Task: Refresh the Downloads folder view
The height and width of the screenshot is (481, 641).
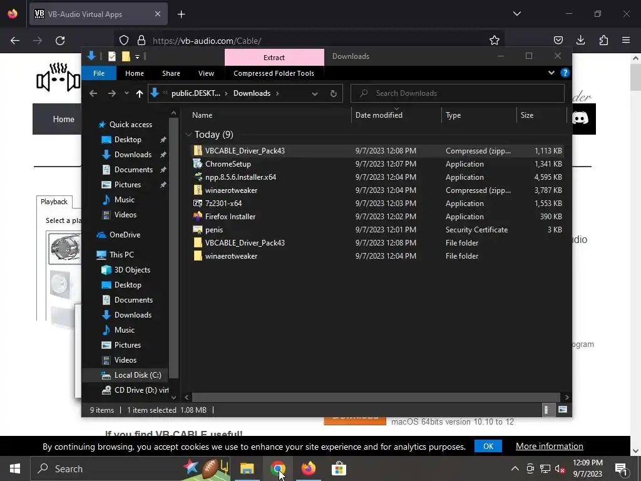Action: pos(334,94)
